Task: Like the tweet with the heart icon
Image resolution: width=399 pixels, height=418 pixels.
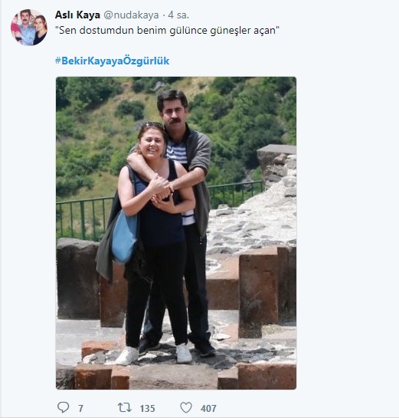Action: (186, 407)
